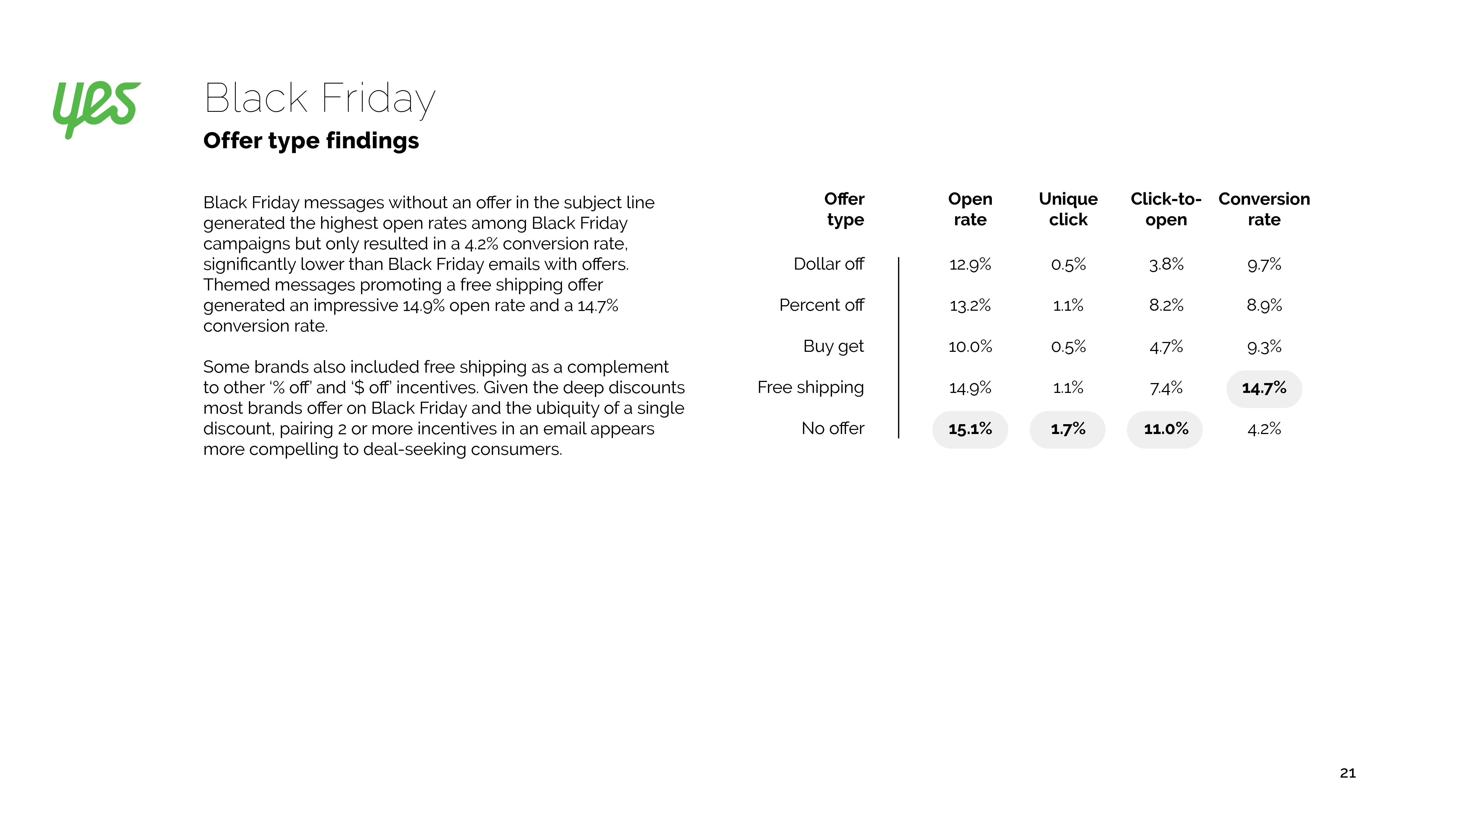Click the 'Offer type' column header
Image resolution: width=1462 pixels, height=822 pixels.
pyautogui.click(x=845, y=209)
